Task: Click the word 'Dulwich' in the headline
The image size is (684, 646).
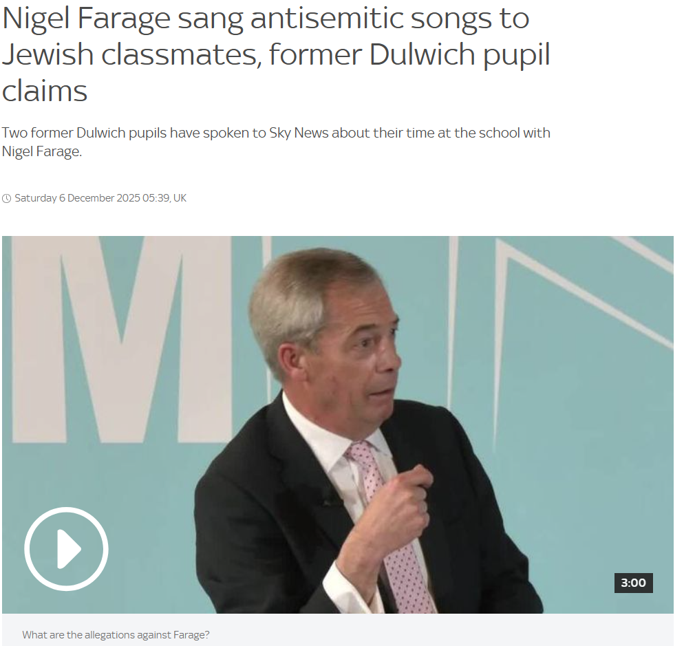Action: point(422,54)
